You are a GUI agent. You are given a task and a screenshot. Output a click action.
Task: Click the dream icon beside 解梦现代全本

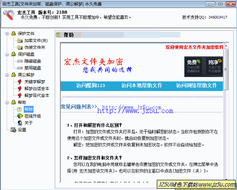(19, 95)
